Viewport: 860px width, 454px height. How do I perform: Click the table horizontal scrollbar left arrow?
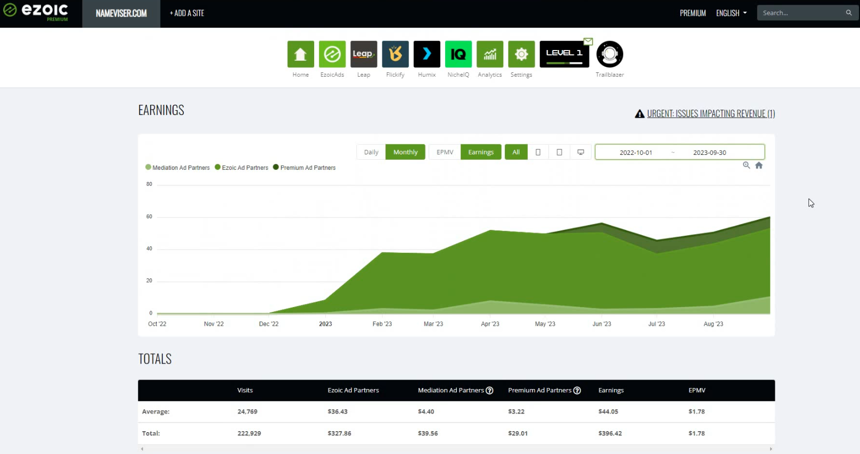click(x=142, y=449)
